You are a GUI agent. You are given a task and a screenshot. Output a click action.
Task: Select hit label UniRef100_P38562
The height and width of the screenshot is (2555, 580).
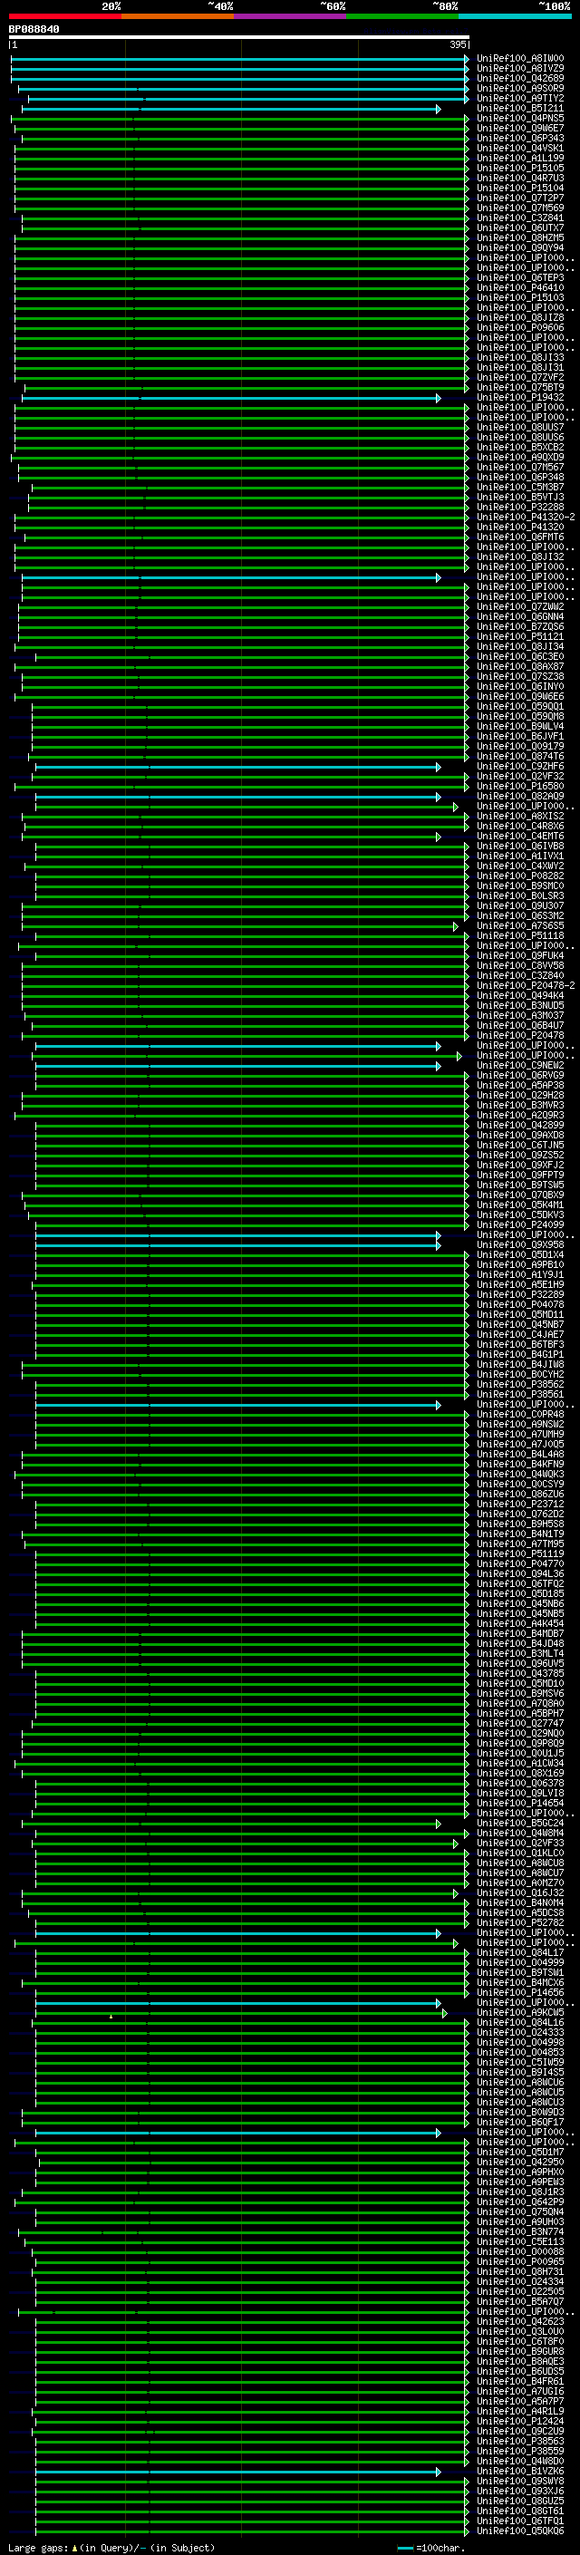coord(520,1385)
